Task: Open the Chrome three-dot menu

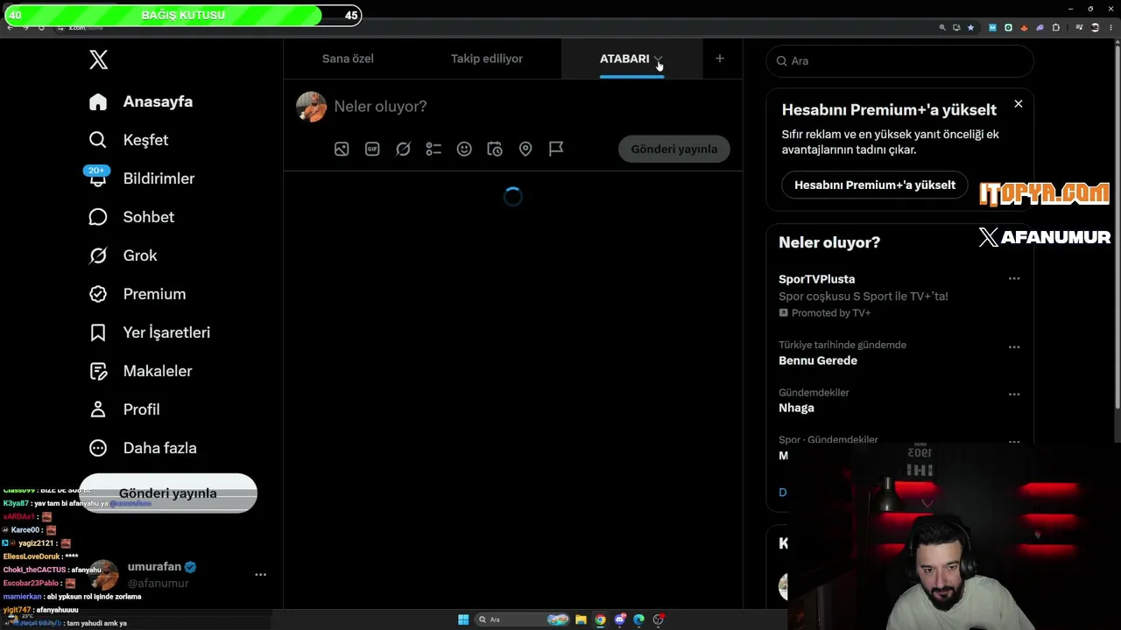Action: (x=1110, y=27)
